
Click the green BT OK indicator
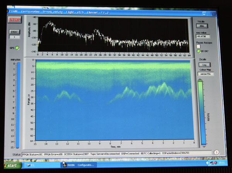(199, 51)
